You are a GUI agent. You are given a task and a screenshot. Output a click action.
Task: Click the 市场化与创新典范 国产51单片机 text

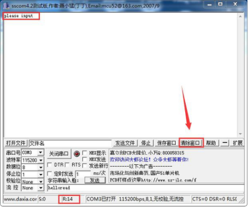coord(145,173)
